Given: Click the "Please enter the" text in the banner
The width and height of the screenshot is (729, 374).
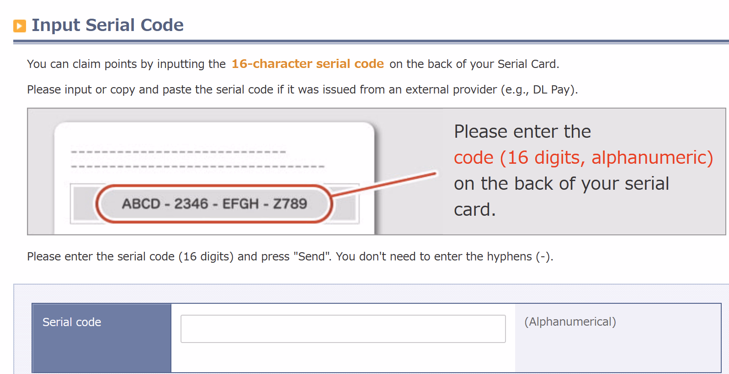Looking at the screenshot, I should tap(522, 132).
